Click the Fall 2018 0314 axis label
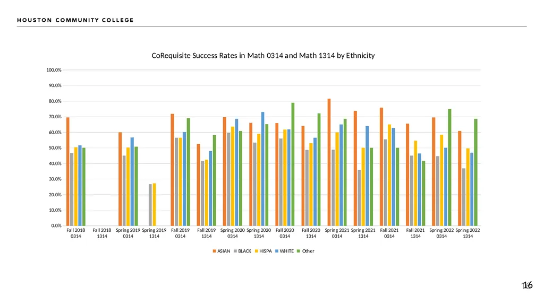Image resolution: width=544 pixels, height=305 pixels. [x=75, y=233]
